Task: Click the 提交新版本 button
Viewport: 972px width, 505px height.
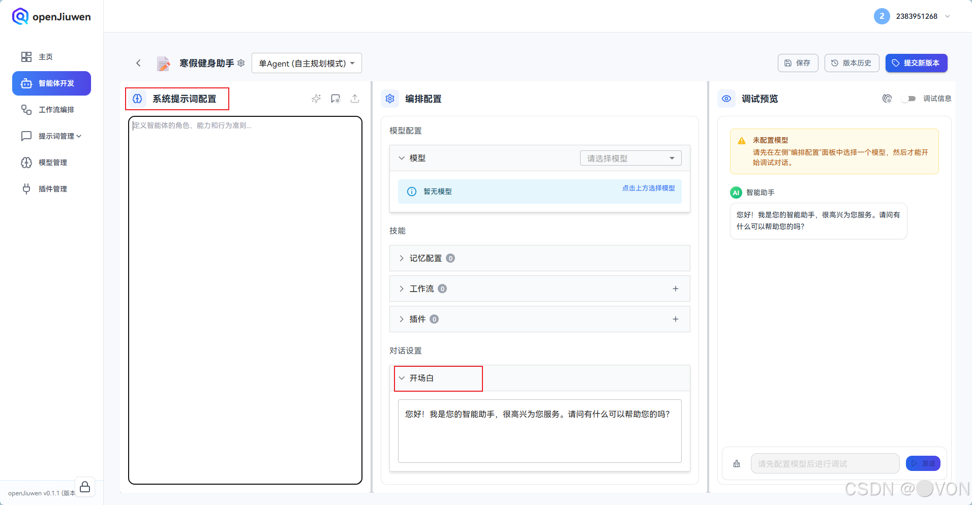Action: [916, 63]
